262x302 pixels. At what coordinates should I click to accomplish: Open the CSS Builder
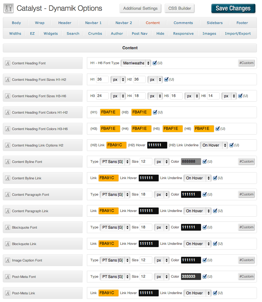[180, 9]
